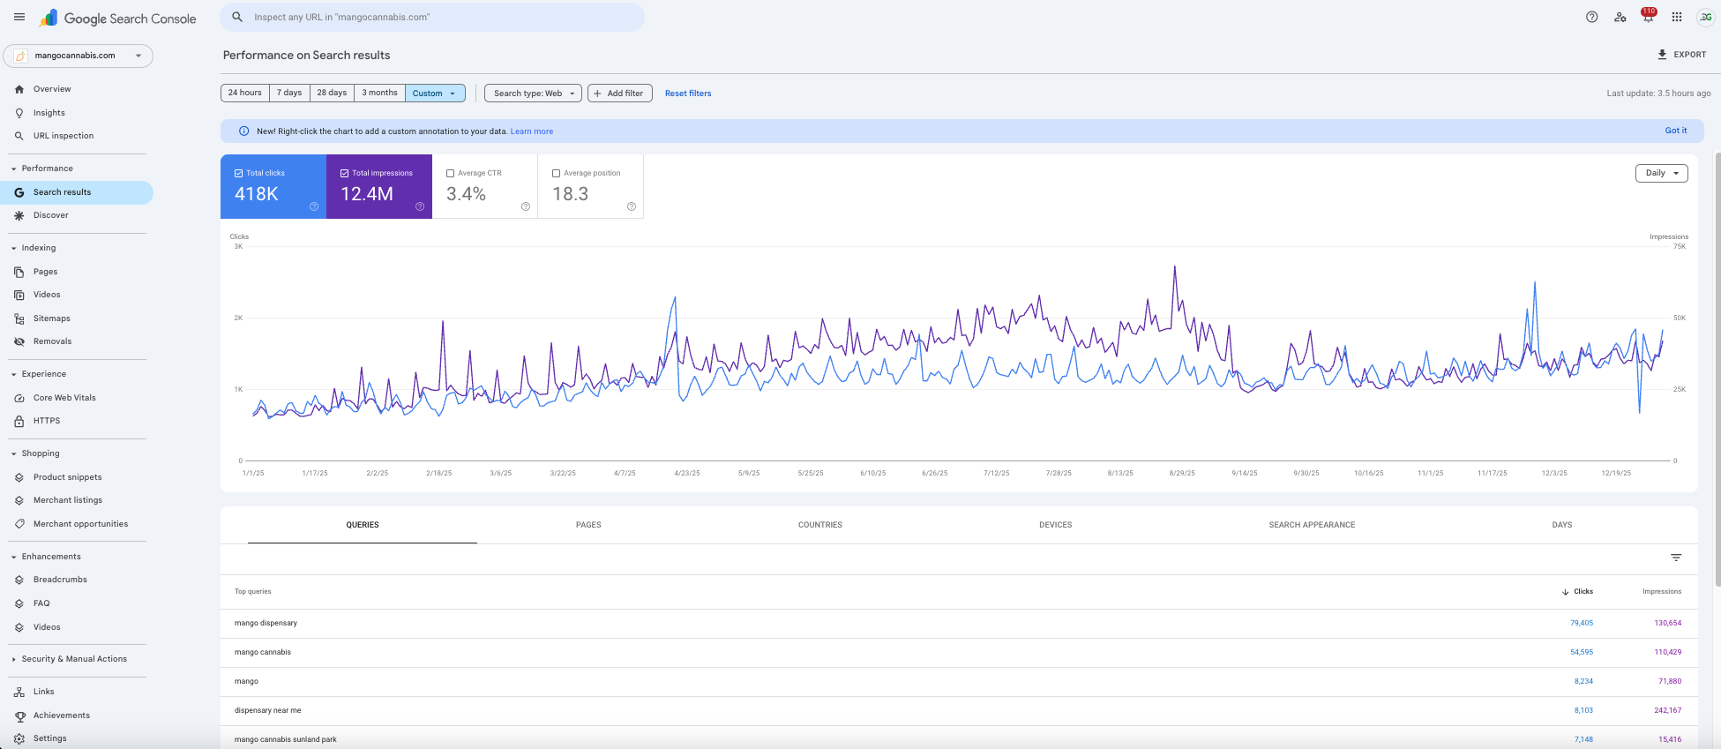Select the 7 days date range
Screen dimensions: 1721x749
[289, 93]
